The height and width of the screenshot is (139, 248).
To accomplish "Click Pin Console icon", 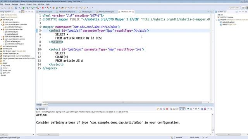I will click(x=188, y=109).
